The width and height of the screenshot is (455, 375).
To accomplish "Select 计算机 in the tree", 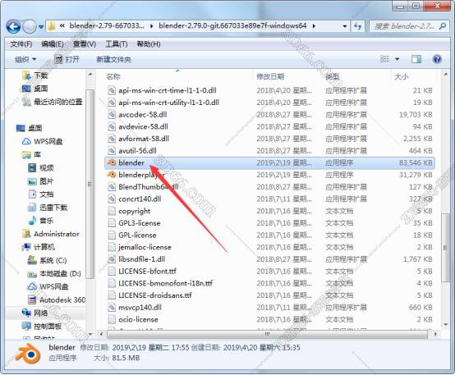I will click(39, 247).
